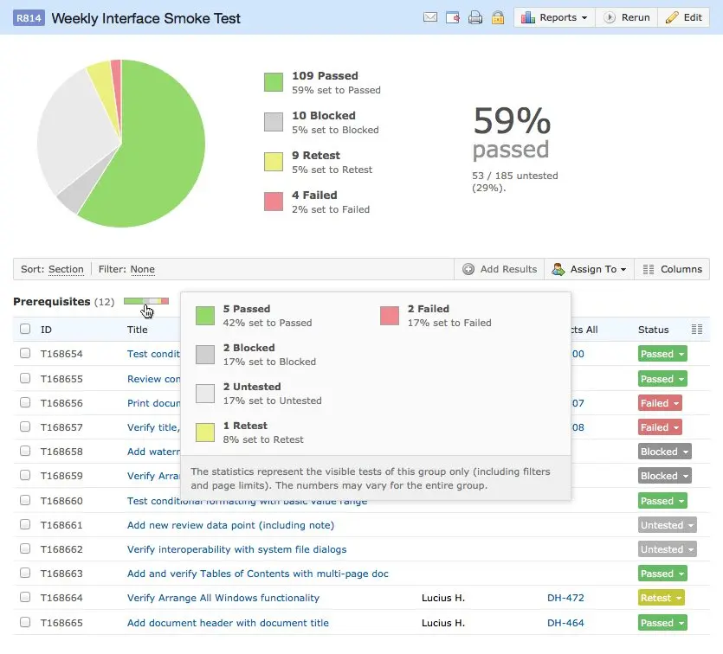The image size is (723, 654).
Task: Open Retest status dropdown for T168664
Action: coord(662,598)
